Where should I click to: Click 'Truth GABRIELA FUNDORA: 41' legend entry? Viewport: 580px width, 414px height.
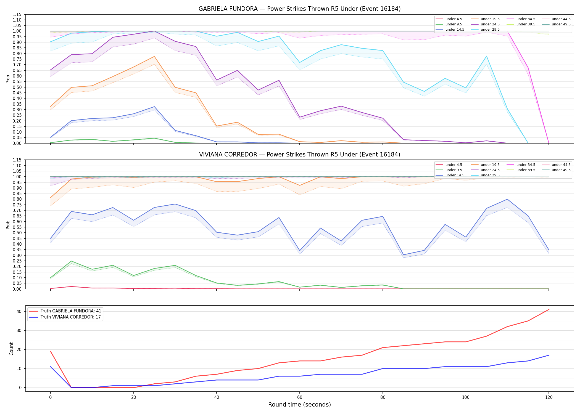pos(71,311)
